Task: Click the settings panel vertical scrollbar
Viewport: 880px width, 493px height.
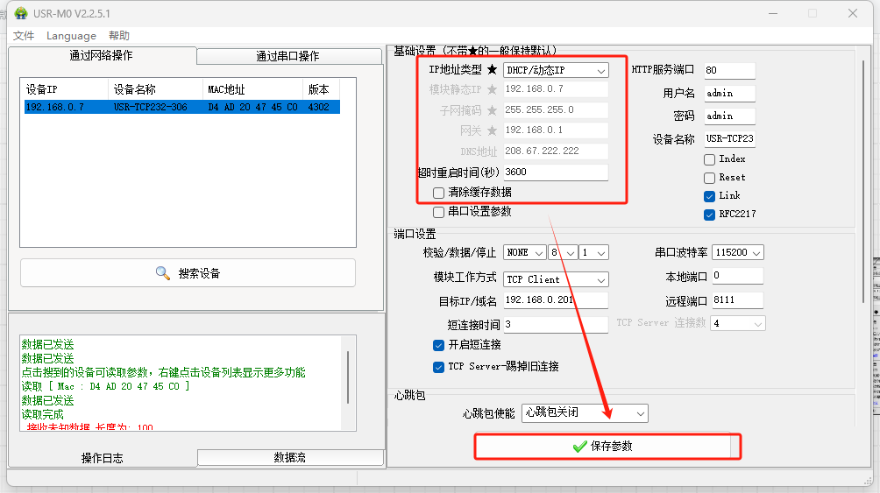Action: click(x=863, y=182)
